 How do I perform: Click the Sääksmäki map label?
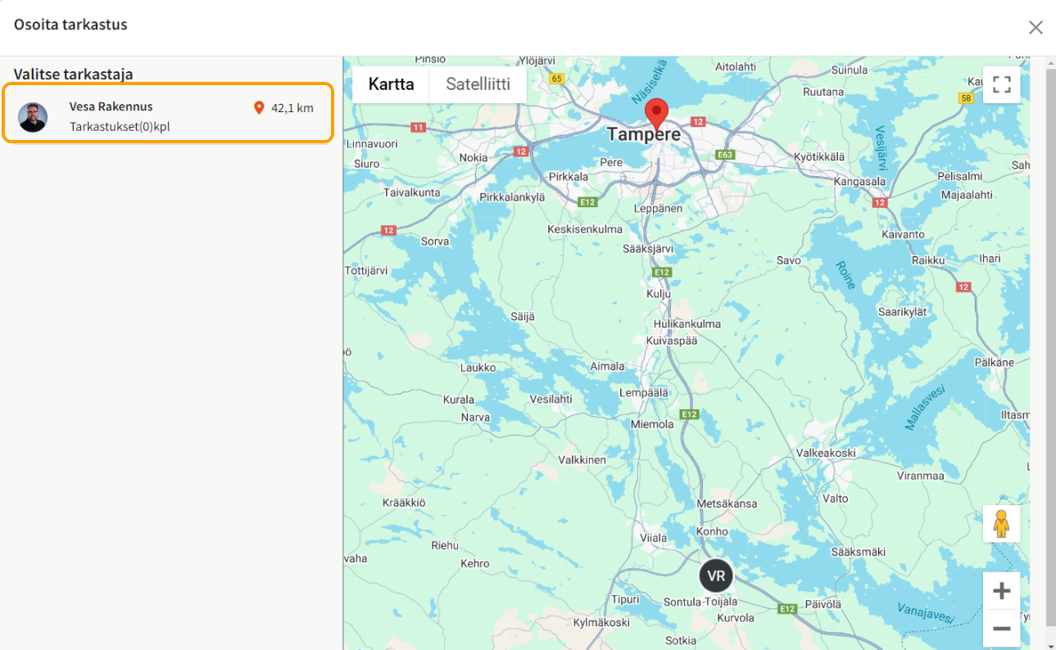(x=858, y=552)
